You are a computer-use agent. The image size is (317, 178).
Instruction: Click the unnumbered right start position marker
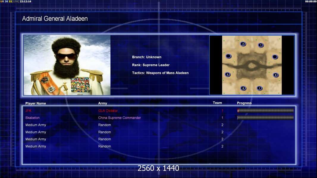[x=275, y=57]
